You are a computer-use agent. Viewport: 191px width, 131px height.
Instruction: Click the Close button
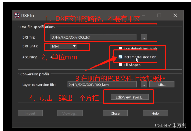[115, 113]
